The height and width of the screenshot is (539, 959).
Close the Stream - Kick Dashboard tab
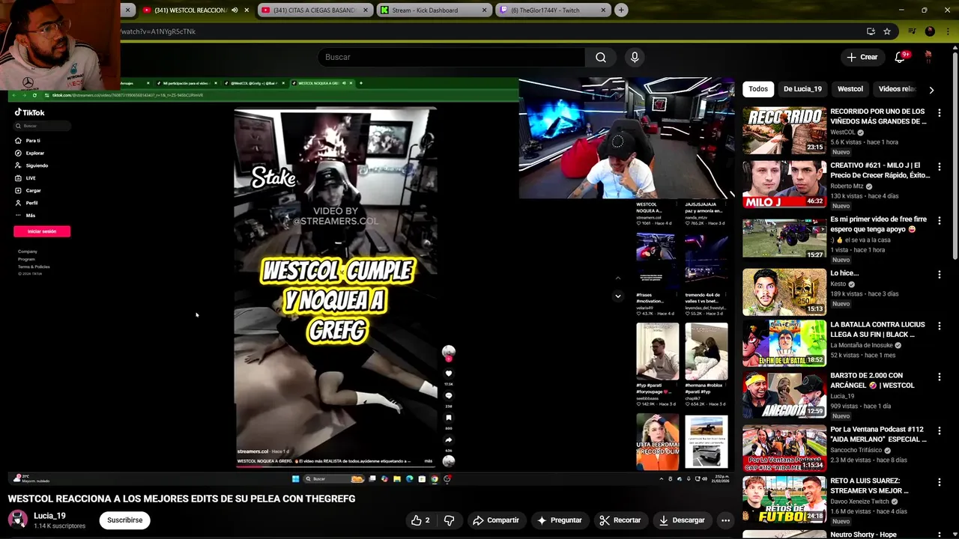485,10
